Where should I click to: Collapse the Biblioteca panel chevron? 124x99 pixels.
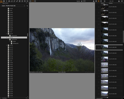click(1, 3)
